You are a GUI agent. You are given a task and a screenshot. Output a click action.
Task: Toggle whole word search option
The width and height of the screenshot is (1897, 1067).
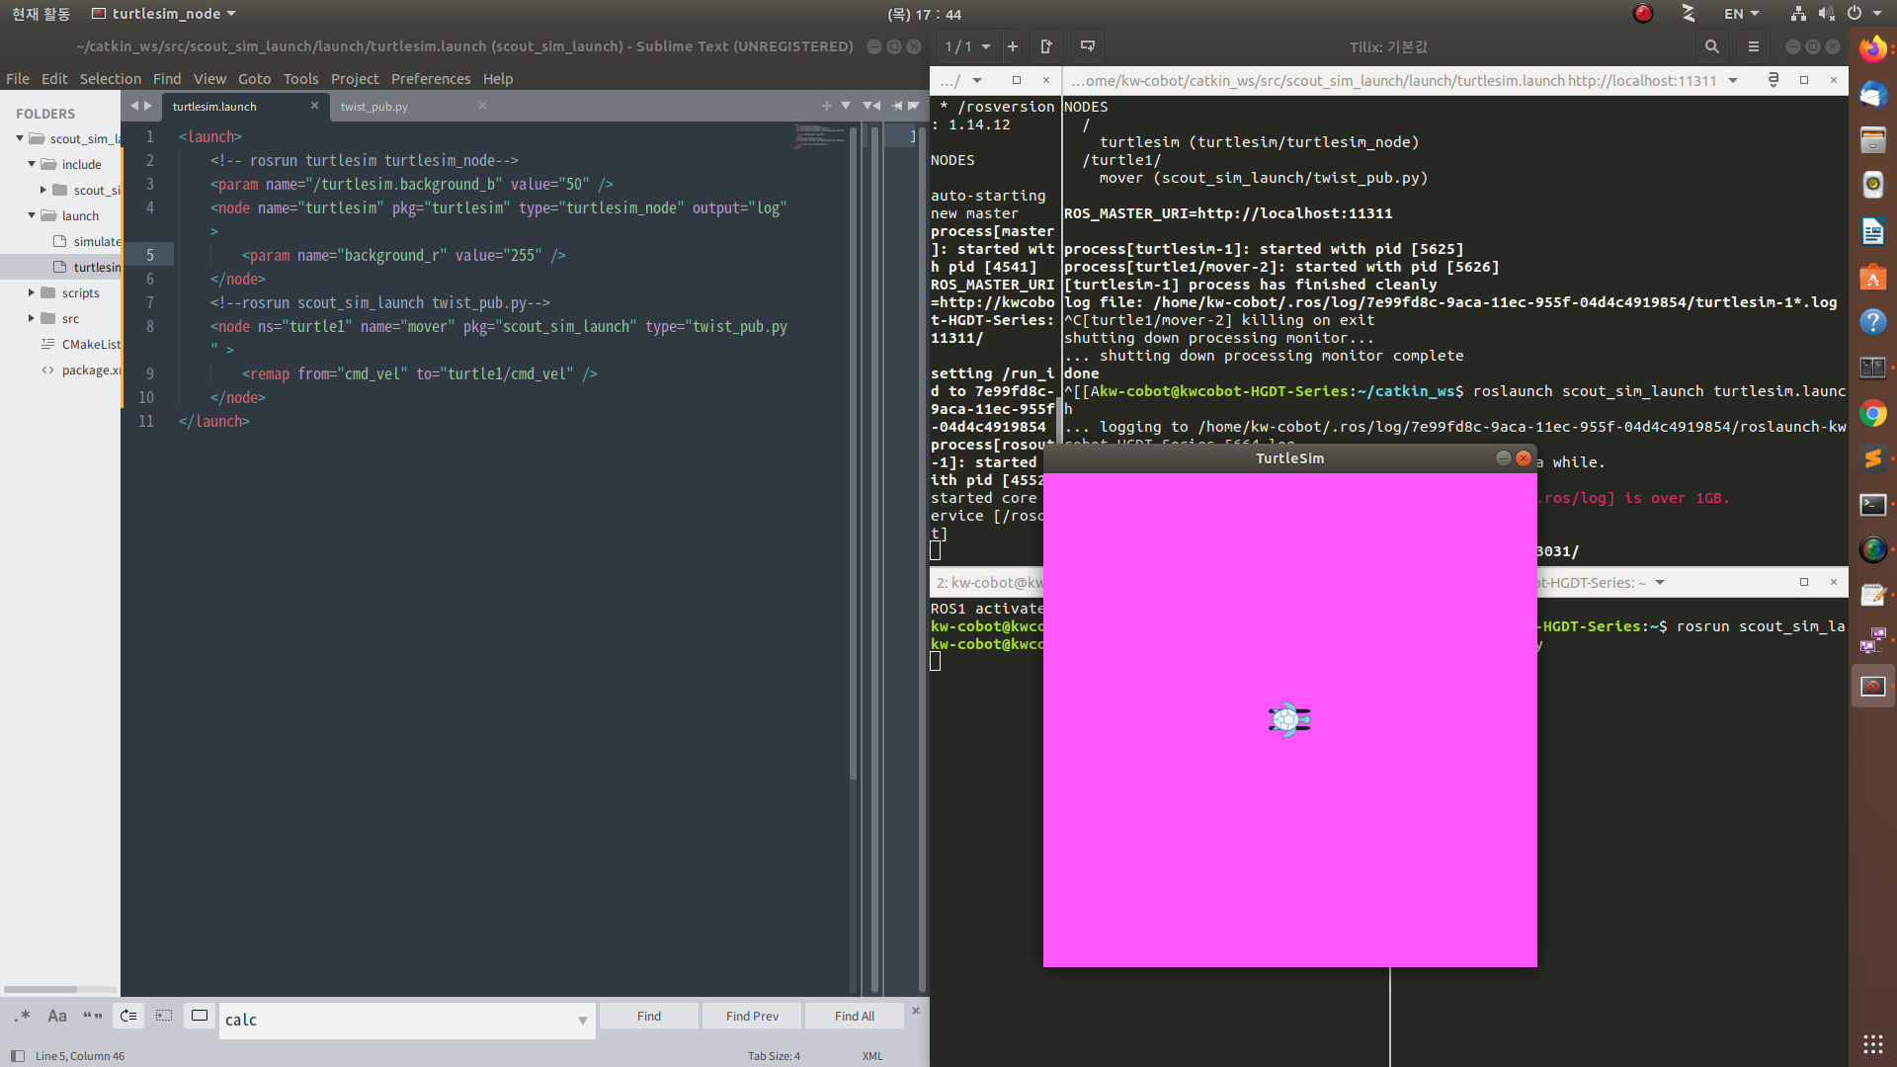[93, 1016]
